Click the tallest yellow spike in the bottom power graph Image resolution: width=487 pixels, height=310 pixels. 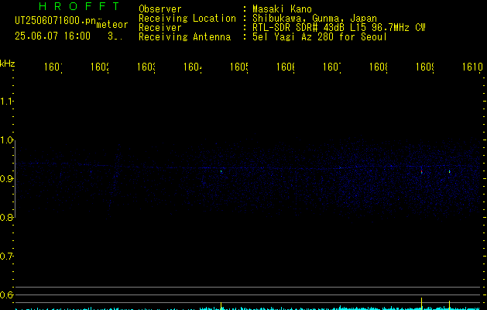pos(421,304)
